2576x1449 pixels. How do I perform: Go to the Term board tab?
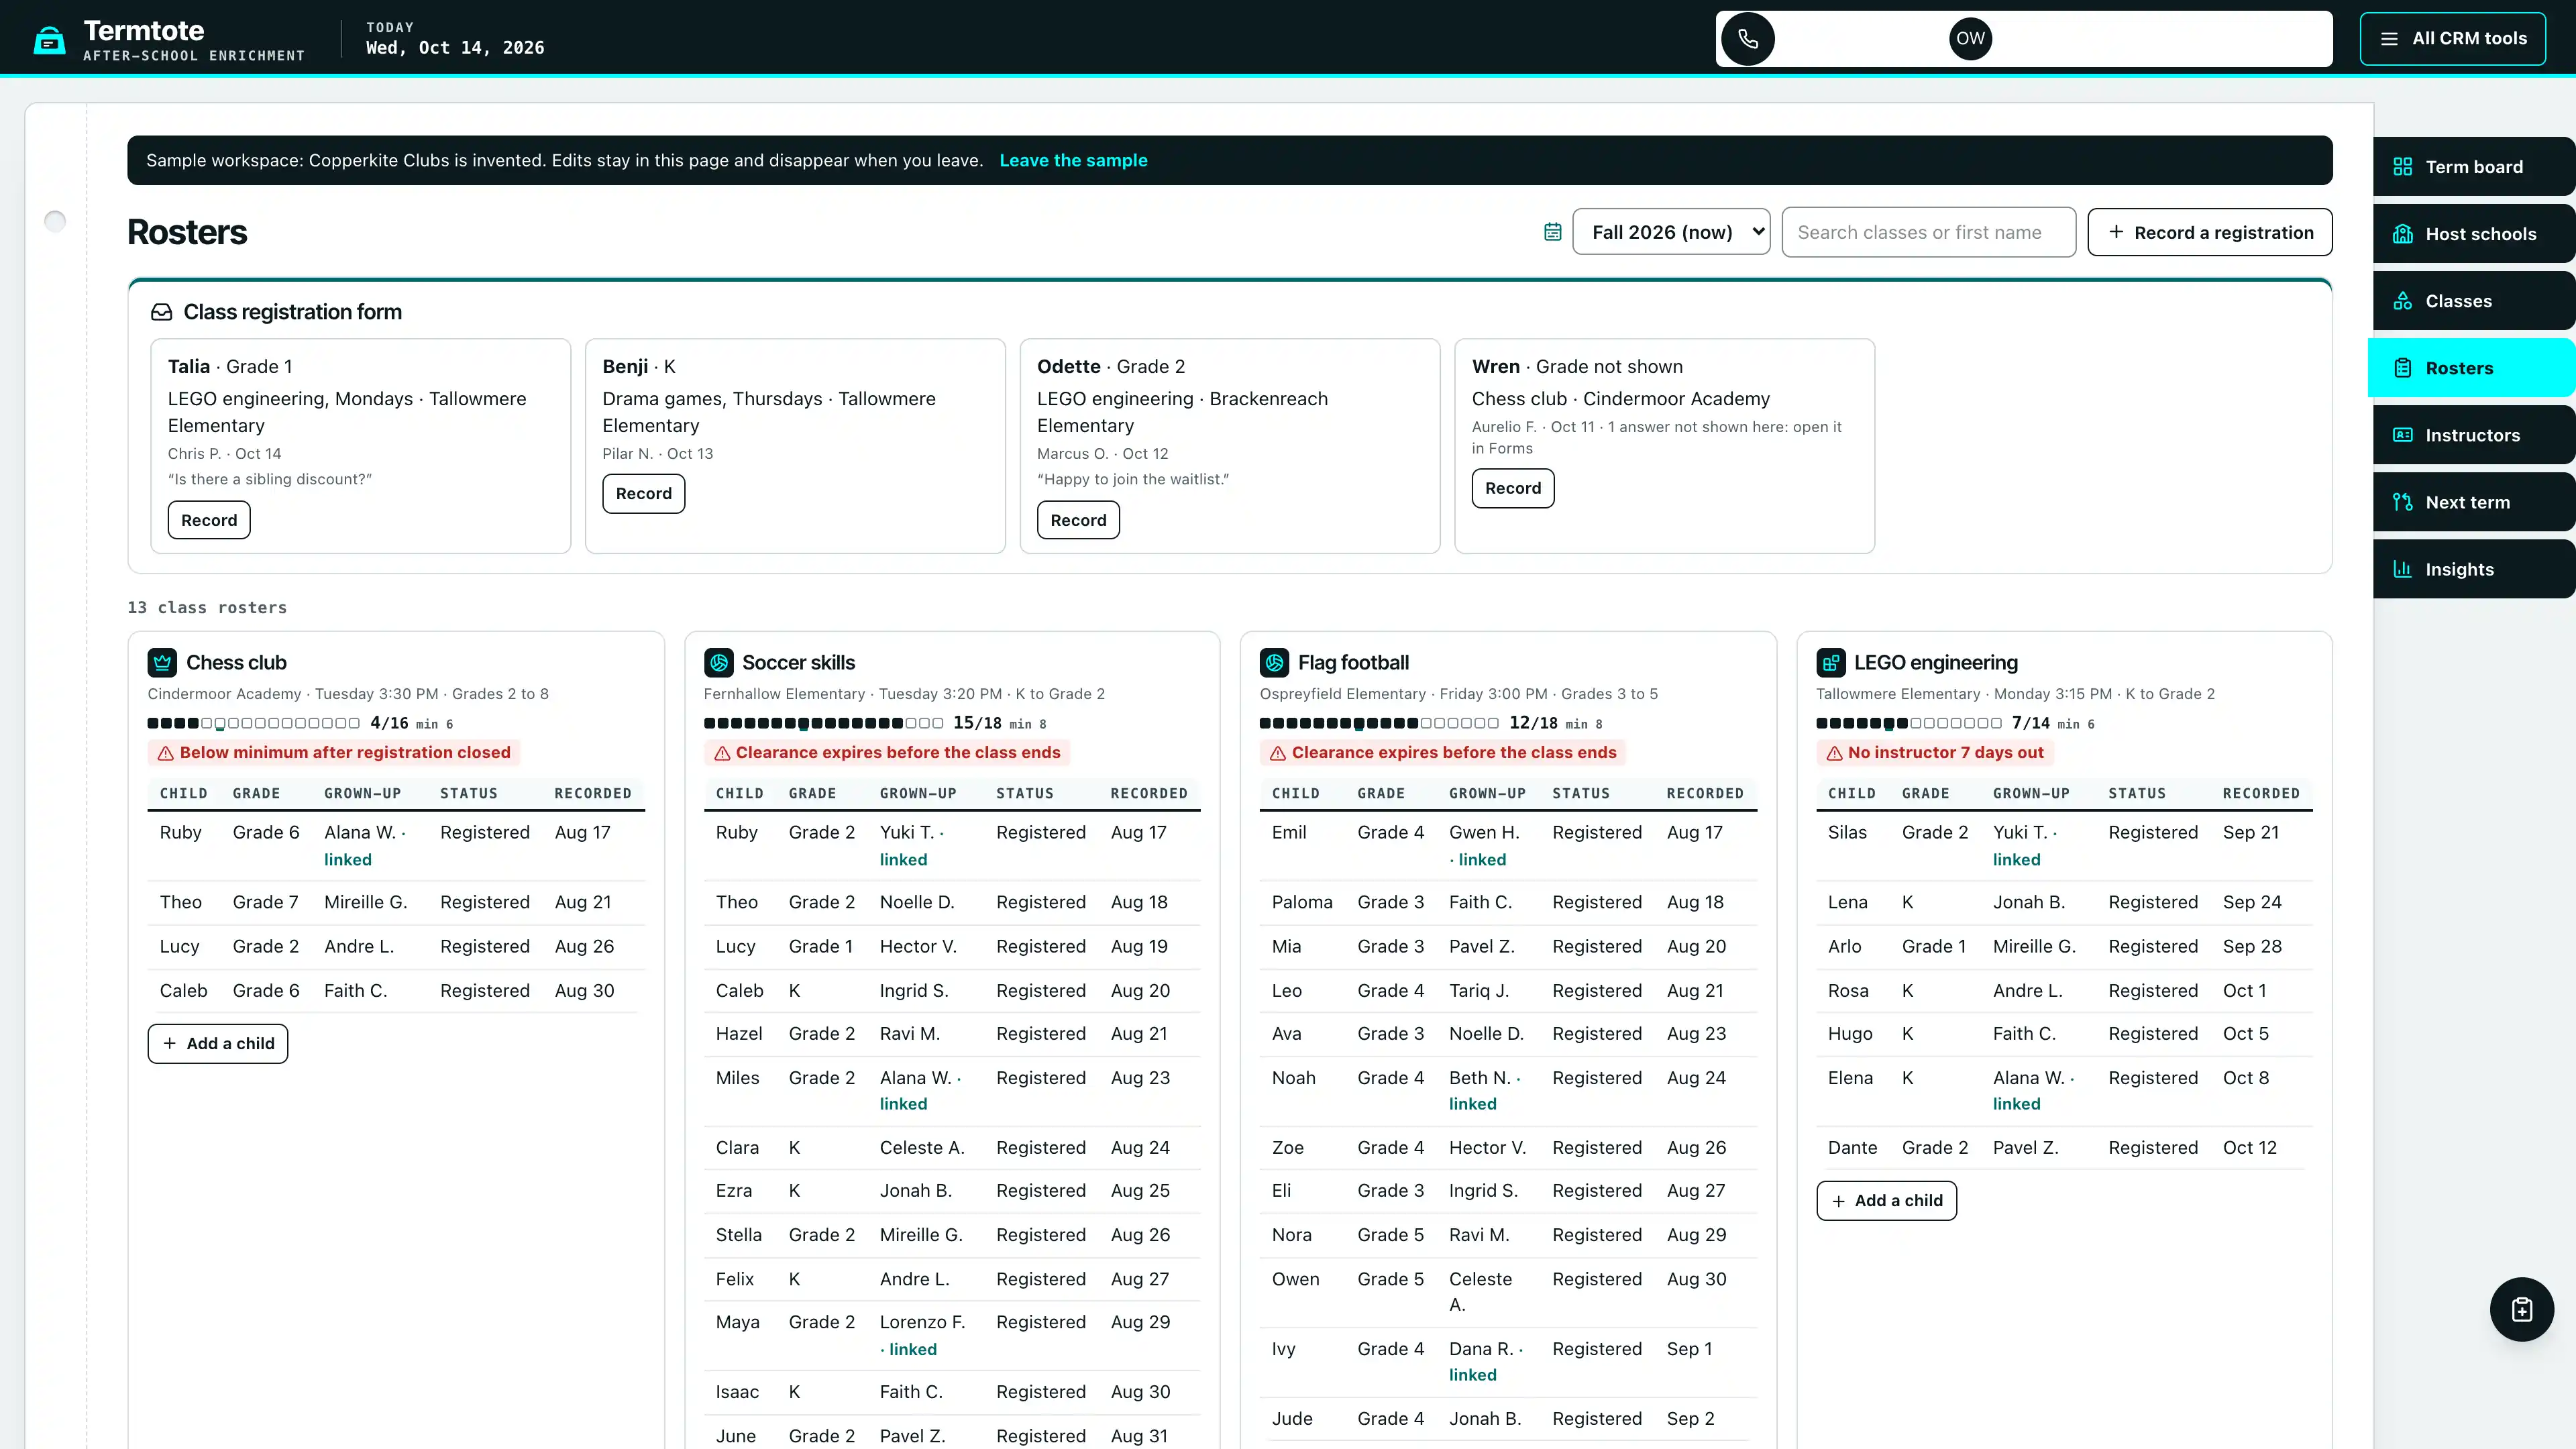[x=2474, y=167]
